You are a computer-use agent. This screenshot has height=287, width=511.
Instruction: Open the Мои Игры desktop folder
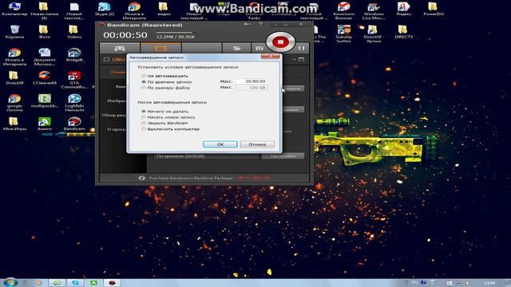coord(14,124)
